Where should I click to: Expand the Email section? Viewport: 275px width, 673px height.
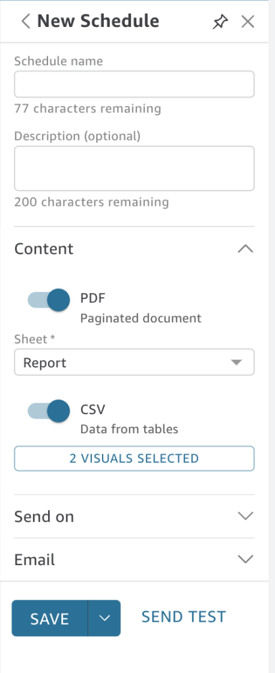(x=245, y=559)
